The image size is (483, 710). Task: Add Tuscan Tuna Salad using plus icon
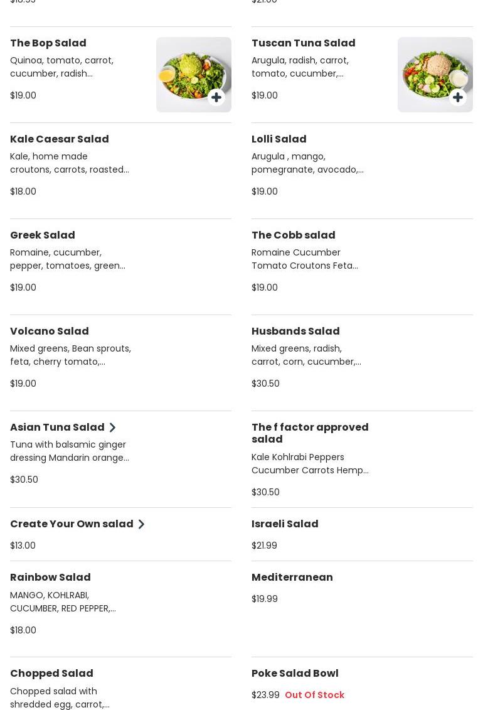[x=458, y=97]
